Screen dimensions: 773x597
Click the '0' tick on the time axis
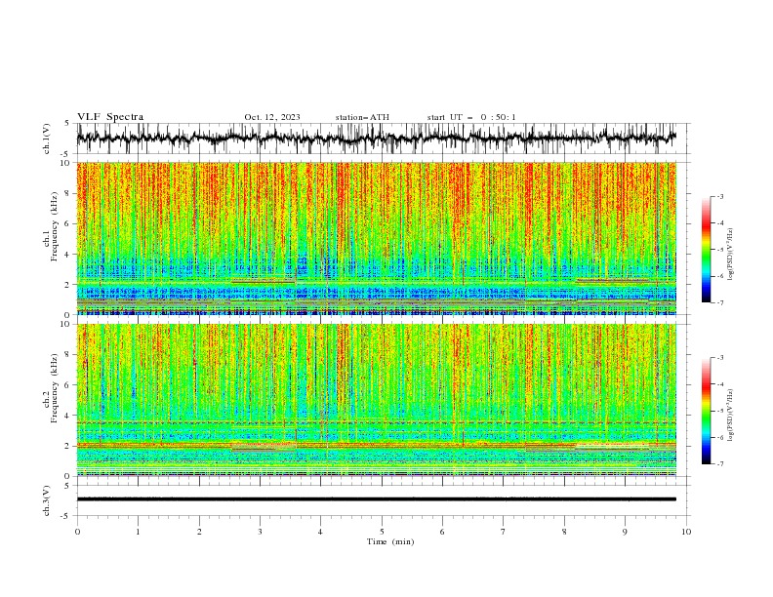(x=77, y=532)
